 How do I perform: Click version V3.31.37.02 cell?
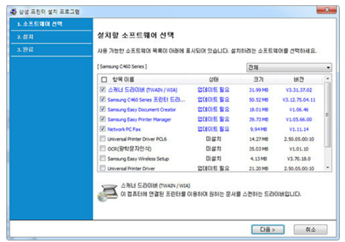(x=299, y=90)
